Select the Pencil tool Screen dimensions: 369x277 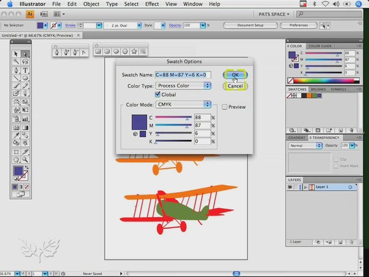tap(25, 86)
